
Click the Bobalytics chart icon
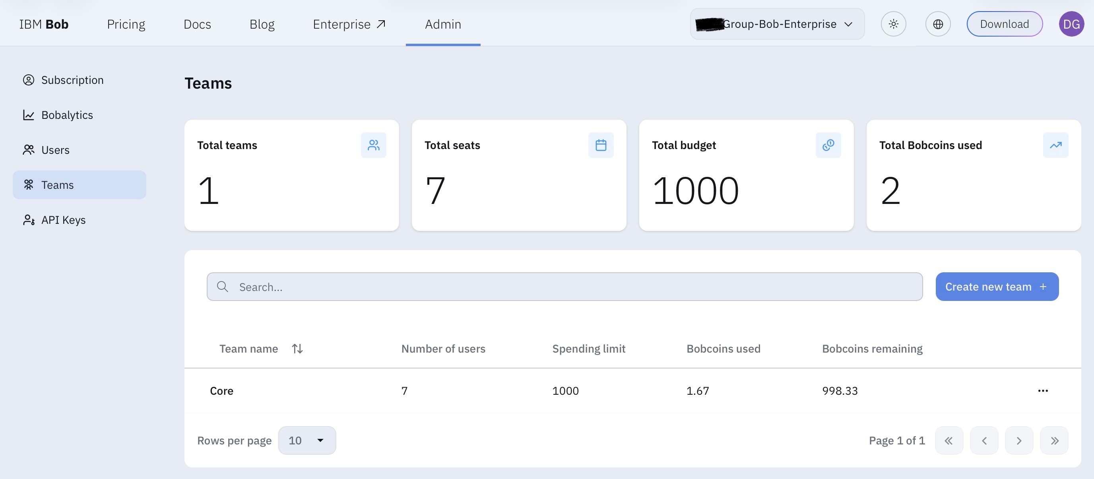point(29,115)
